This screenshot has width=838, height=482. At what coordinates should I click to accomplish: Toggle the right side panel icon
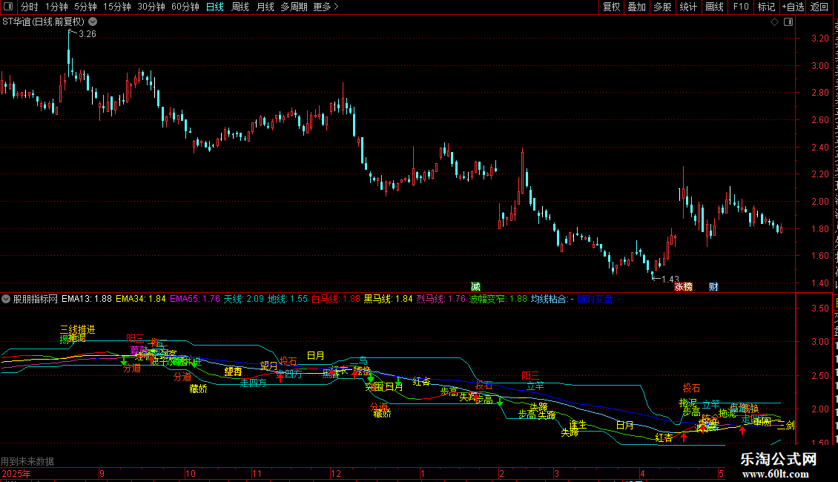(x=788, y=22)
